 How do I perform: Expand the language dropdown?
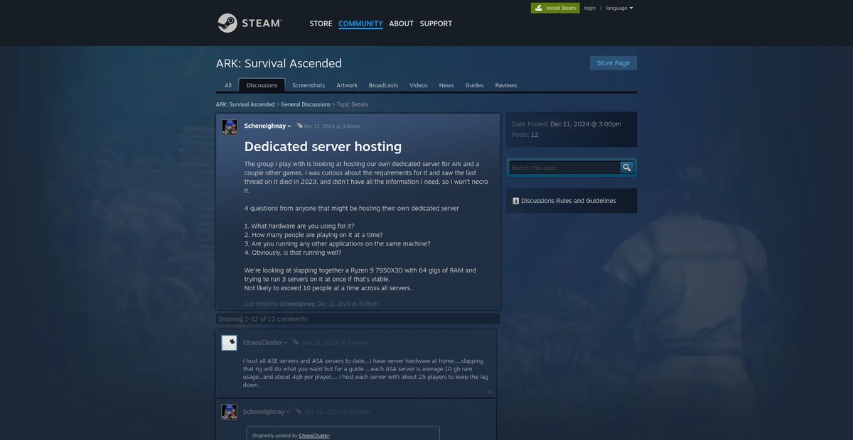pos(619,8)
